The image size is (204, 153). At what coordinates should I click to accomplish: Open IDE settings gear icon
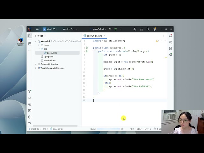coord(154,29)
